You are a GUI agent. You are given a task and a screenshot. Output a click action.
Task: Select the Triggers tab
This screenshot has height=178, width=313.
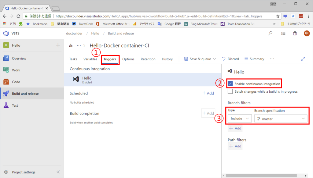(x=110, y=59)
